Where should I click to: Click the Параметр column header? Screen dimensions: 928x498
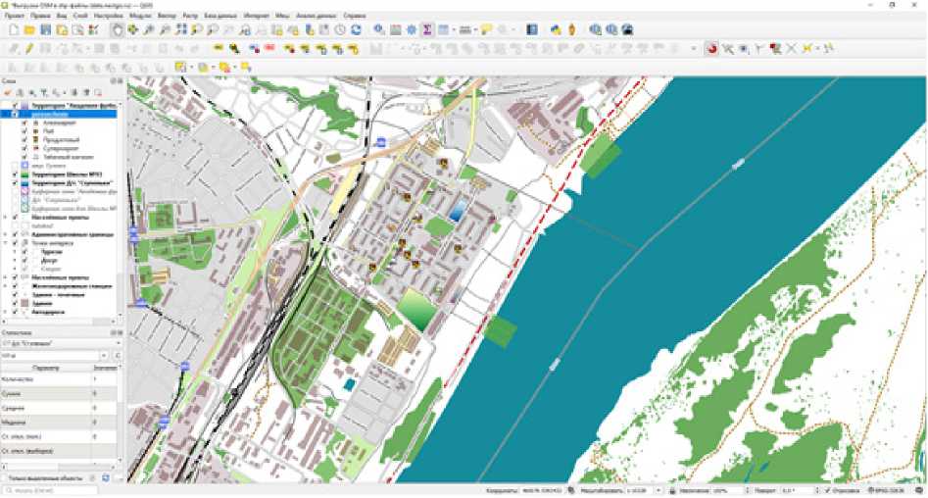46,368
